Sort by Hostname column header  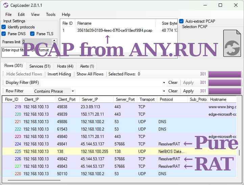(222, 99)
